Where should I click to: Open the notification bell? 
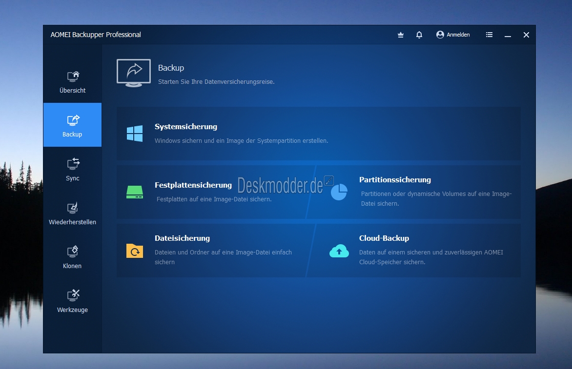point(419,35)
